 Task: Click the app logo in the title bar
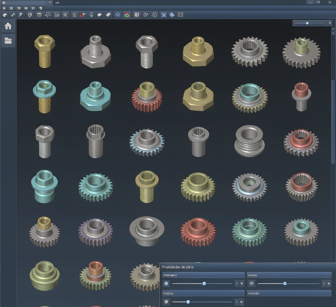pos(4,3)
